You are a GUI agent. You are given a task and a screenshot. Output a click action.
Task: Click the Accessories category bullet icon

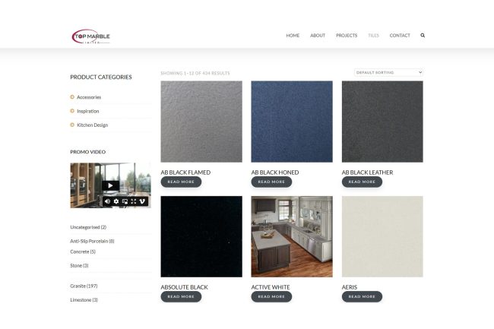72,97
